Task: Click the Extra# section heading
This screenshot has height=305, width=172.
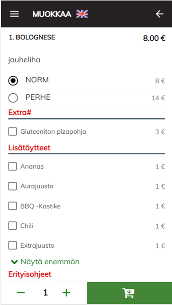Action: click(20, 113)
